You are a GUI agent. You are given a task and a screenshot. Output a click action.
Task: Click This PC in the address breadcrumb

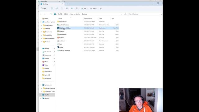[60, 14]
